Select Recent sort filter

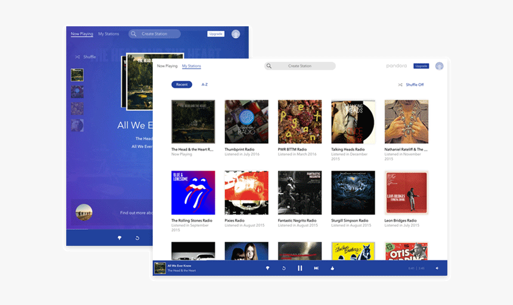[x=181, y=84]
